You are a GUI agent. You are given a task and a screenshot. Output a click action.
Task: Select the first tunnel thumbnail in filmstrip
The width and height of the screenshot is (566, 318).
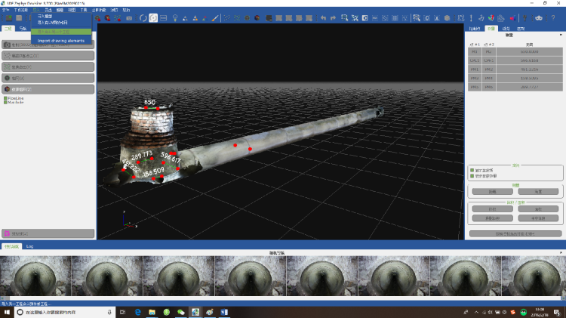pyautogui.click(x=35, y=276)
